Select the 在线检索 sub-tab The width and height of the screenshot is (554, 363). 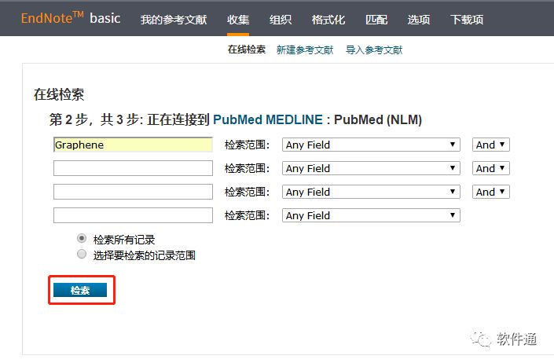247,49
